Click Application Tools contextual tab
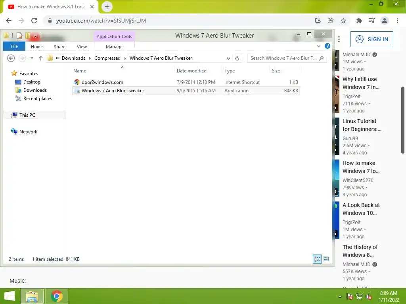The image size is (406, 304). pyautogui.click(x=114, y=36)
